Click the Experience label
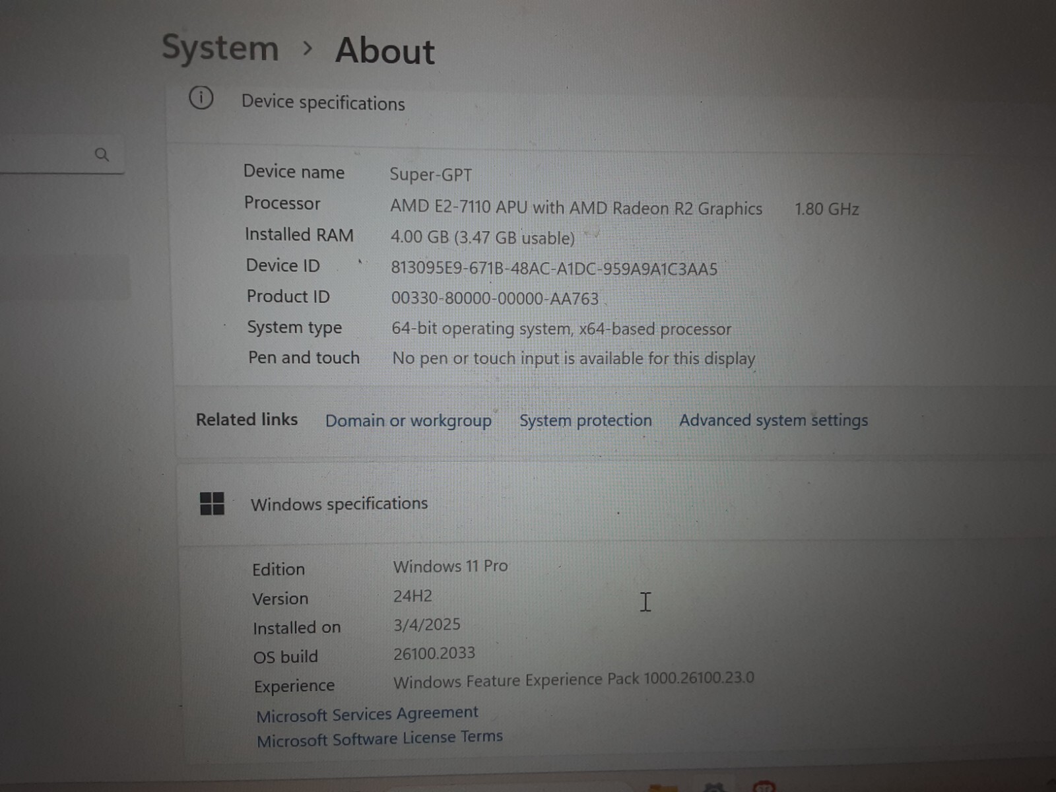Screen dimensions: 1056x792 click(294, 686)
